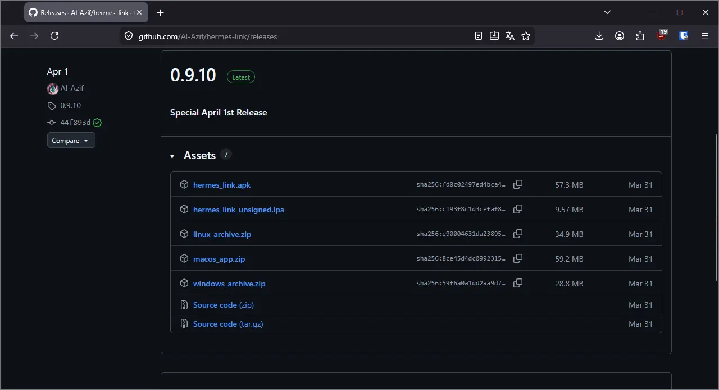Toggle reader view in the address bar
The height and width of the screenshot is (390, 719).
click(479, 36)
